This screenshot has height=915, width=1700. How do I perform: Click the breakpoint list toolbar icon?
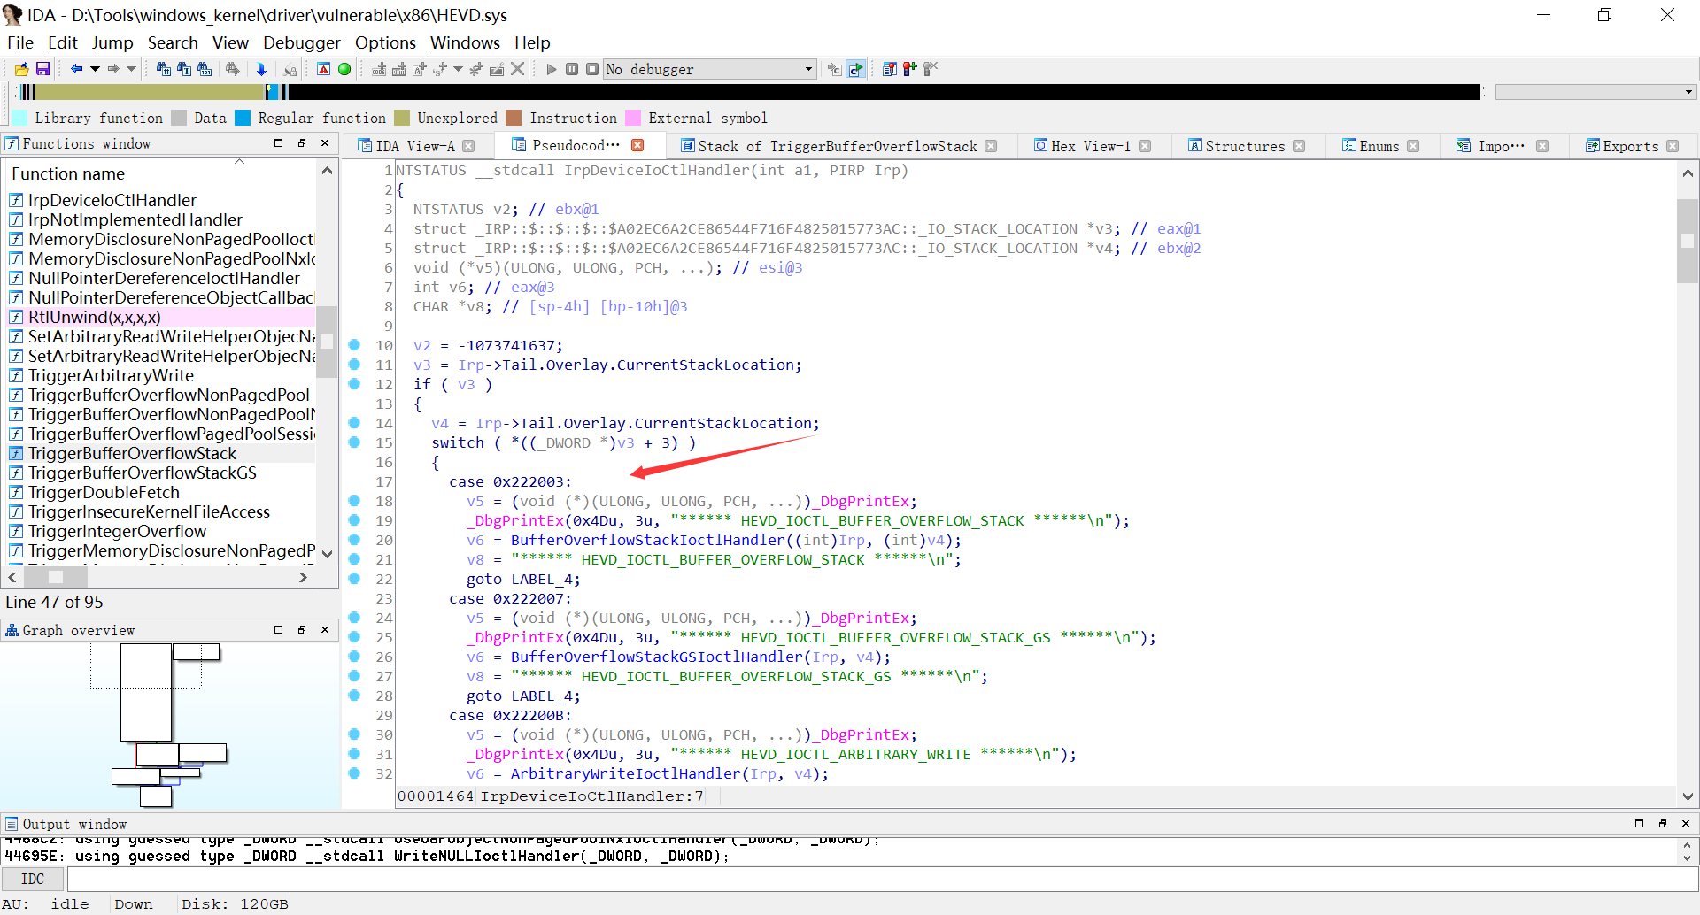[x=890, y=69]
